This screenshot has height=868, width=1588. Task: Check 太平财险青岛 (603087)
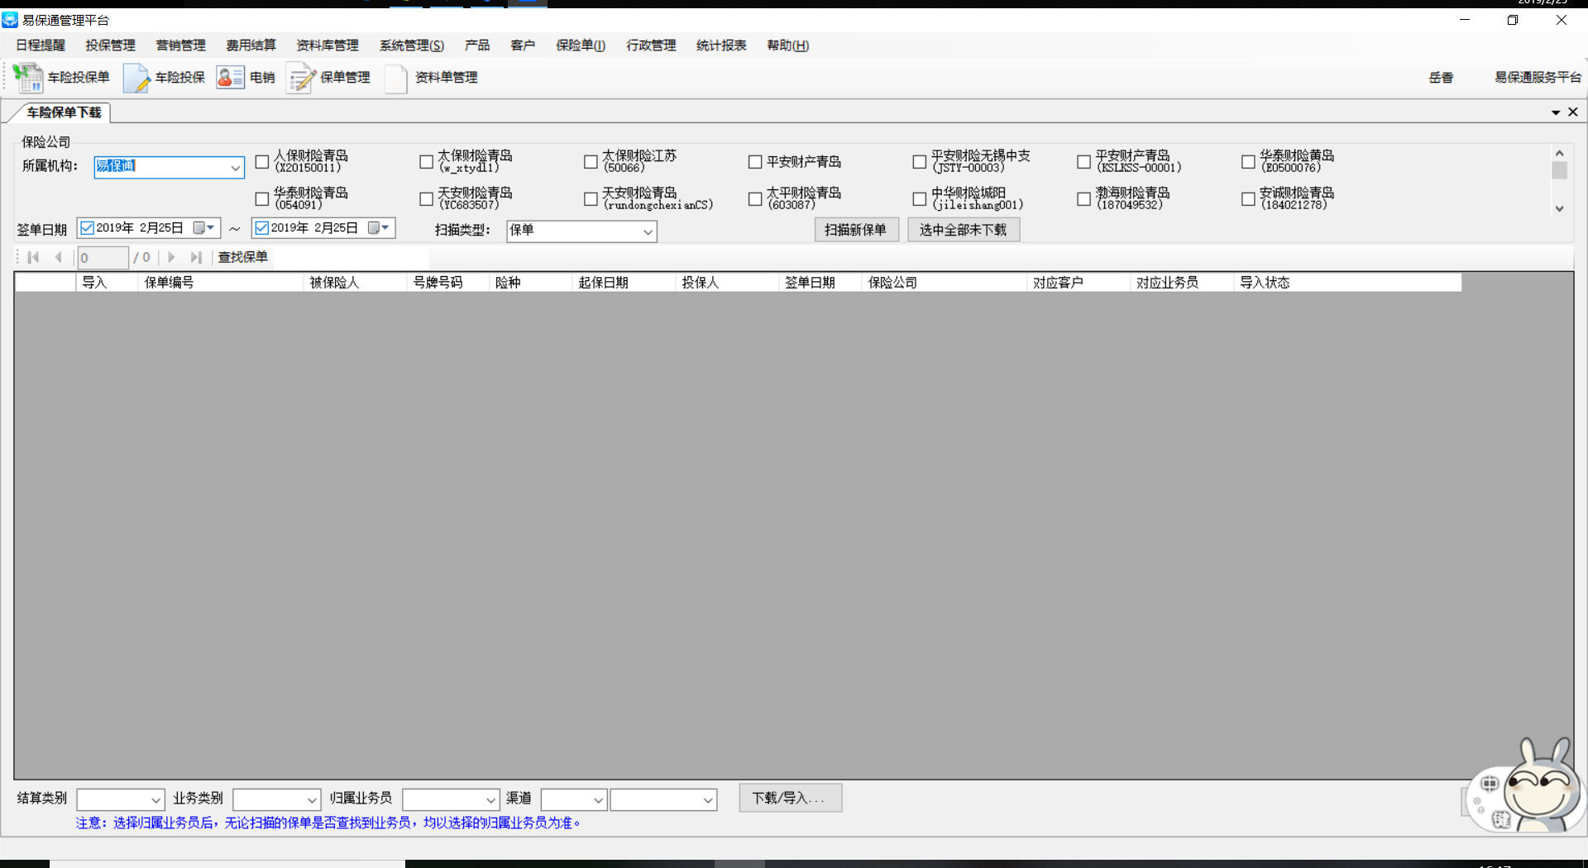(x=755, y=199)
